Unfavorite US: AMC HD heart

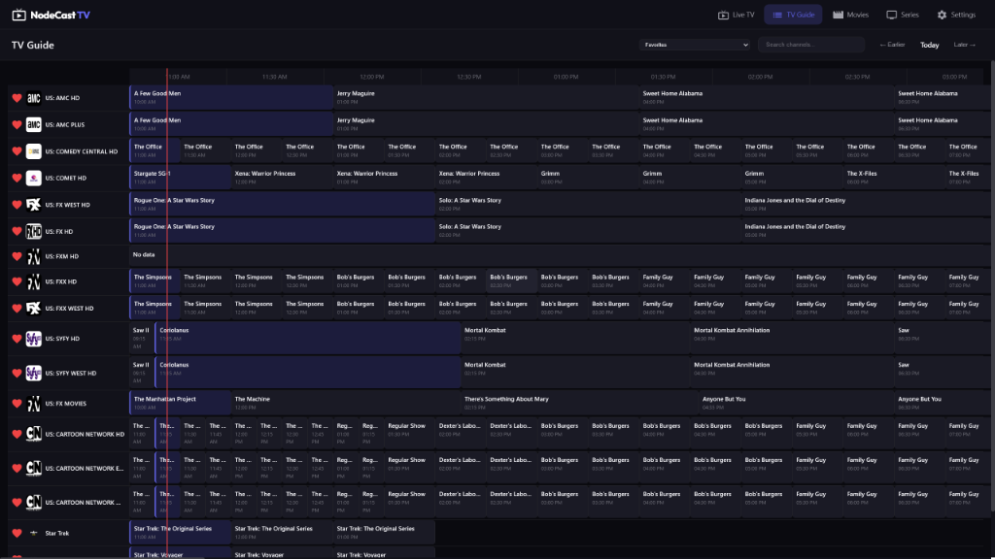click(17, 98)
